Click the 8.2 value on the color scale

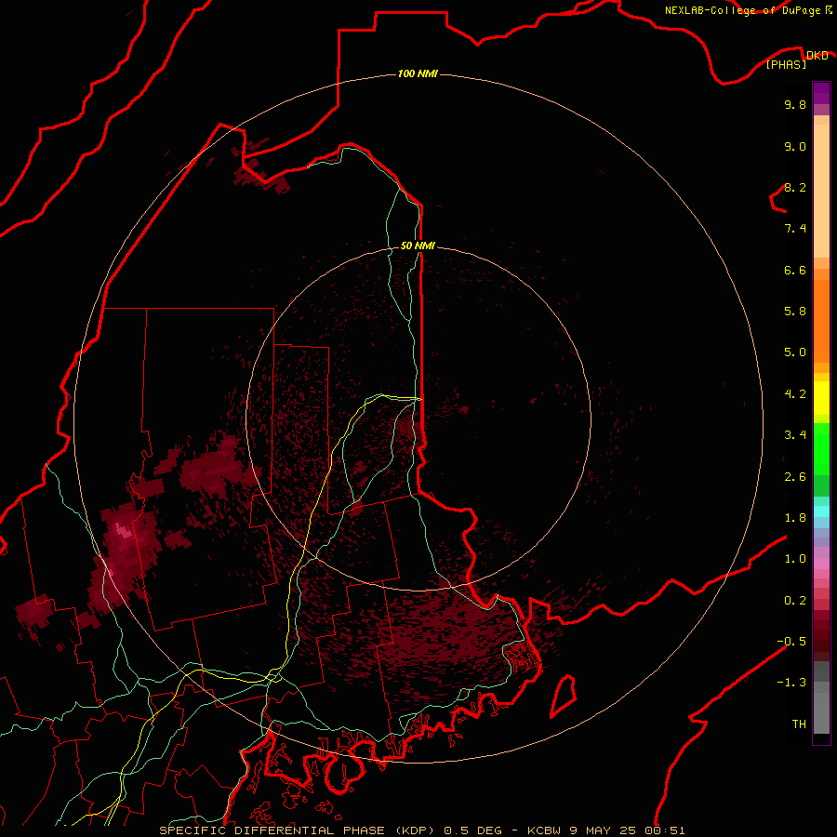[x=795, y=187]
